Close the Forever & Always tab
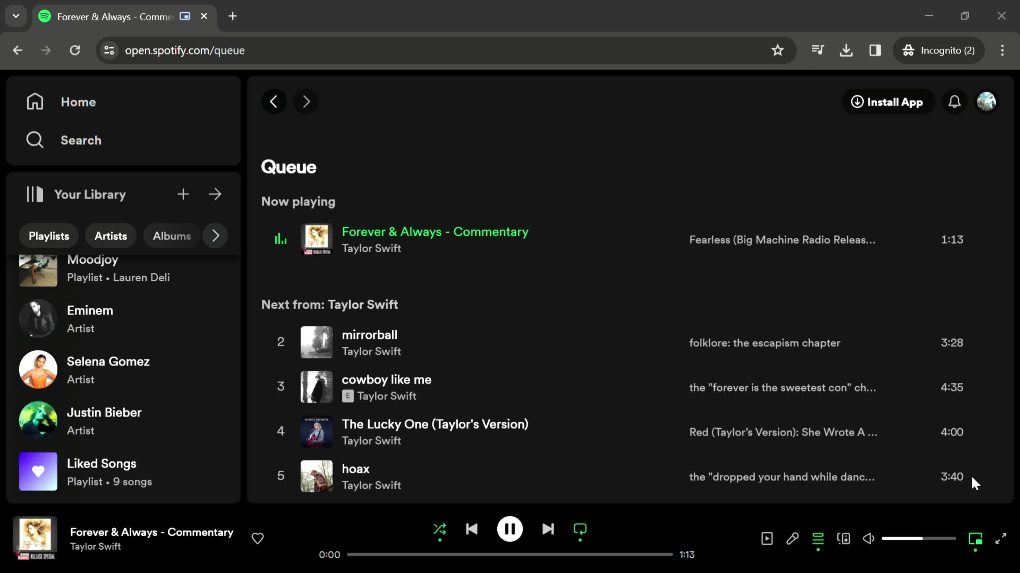 pyautogui.click(x=204, y=16)
